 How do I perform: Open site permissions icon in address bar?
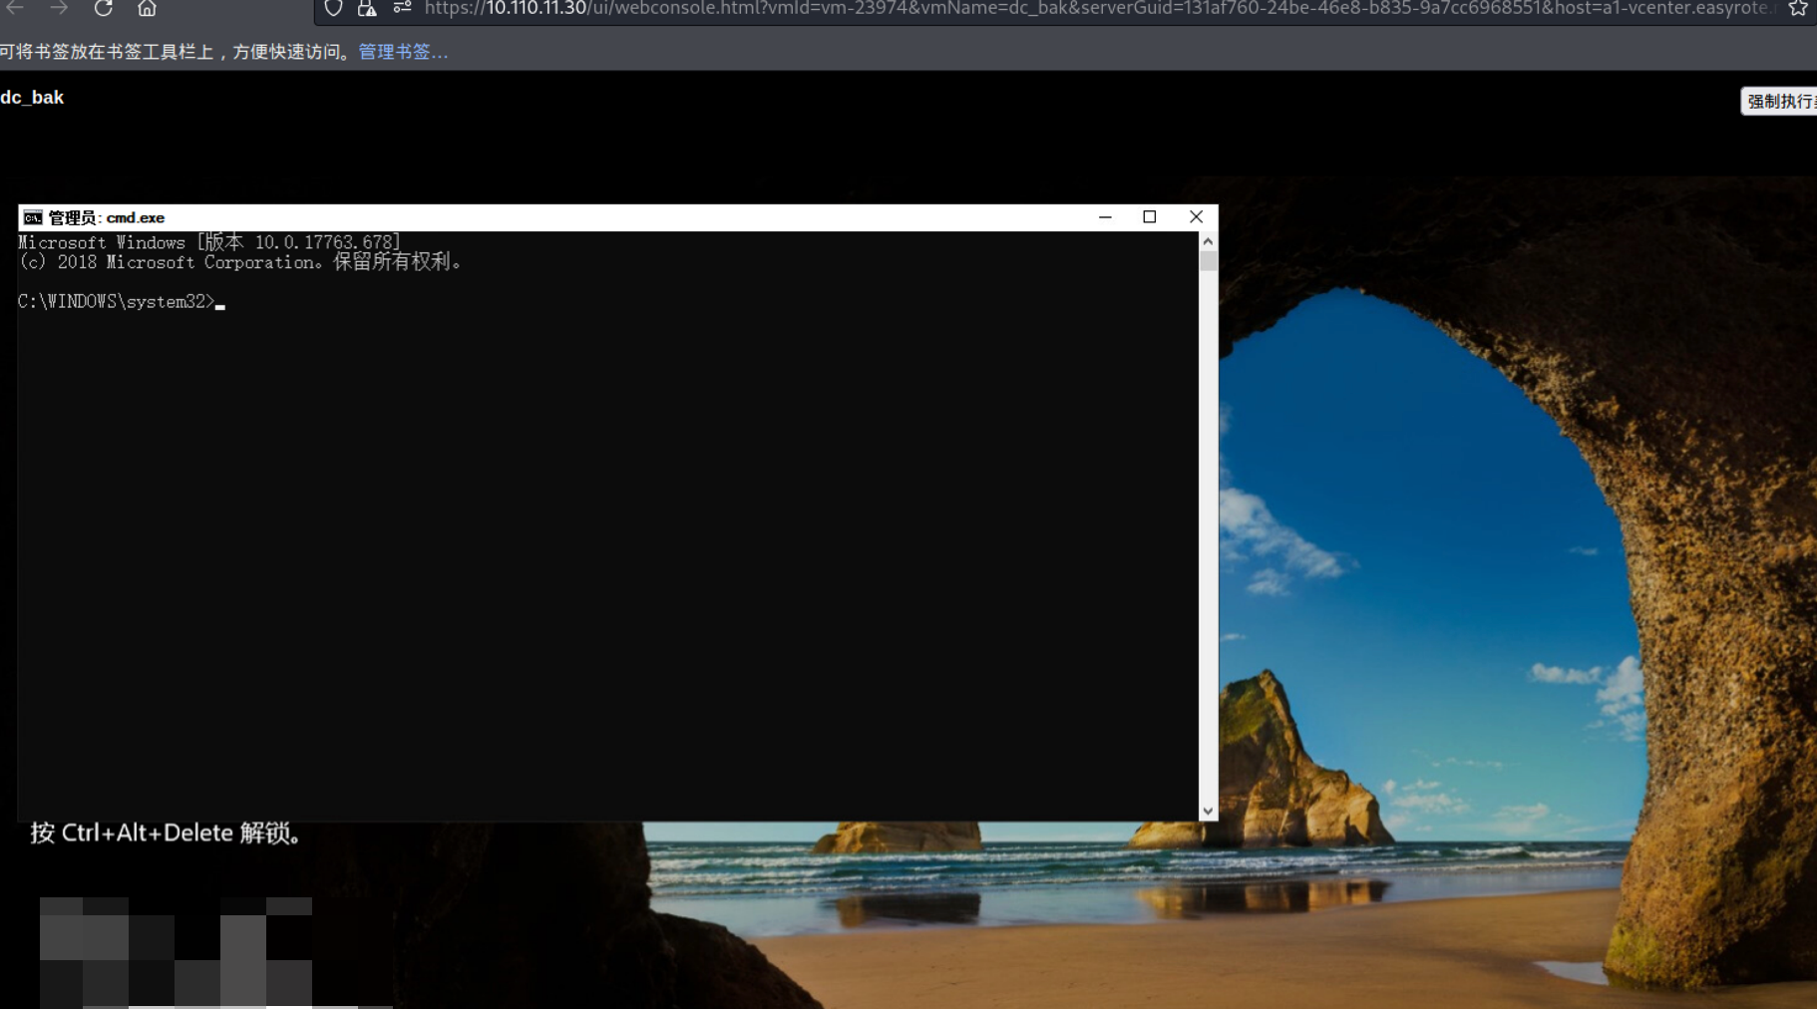[402, 8]
